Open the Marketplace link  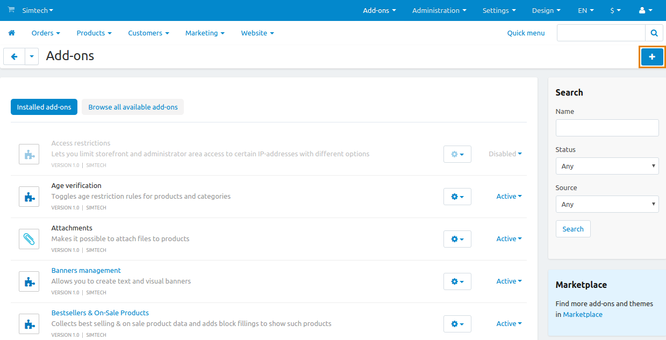[583, 314]
